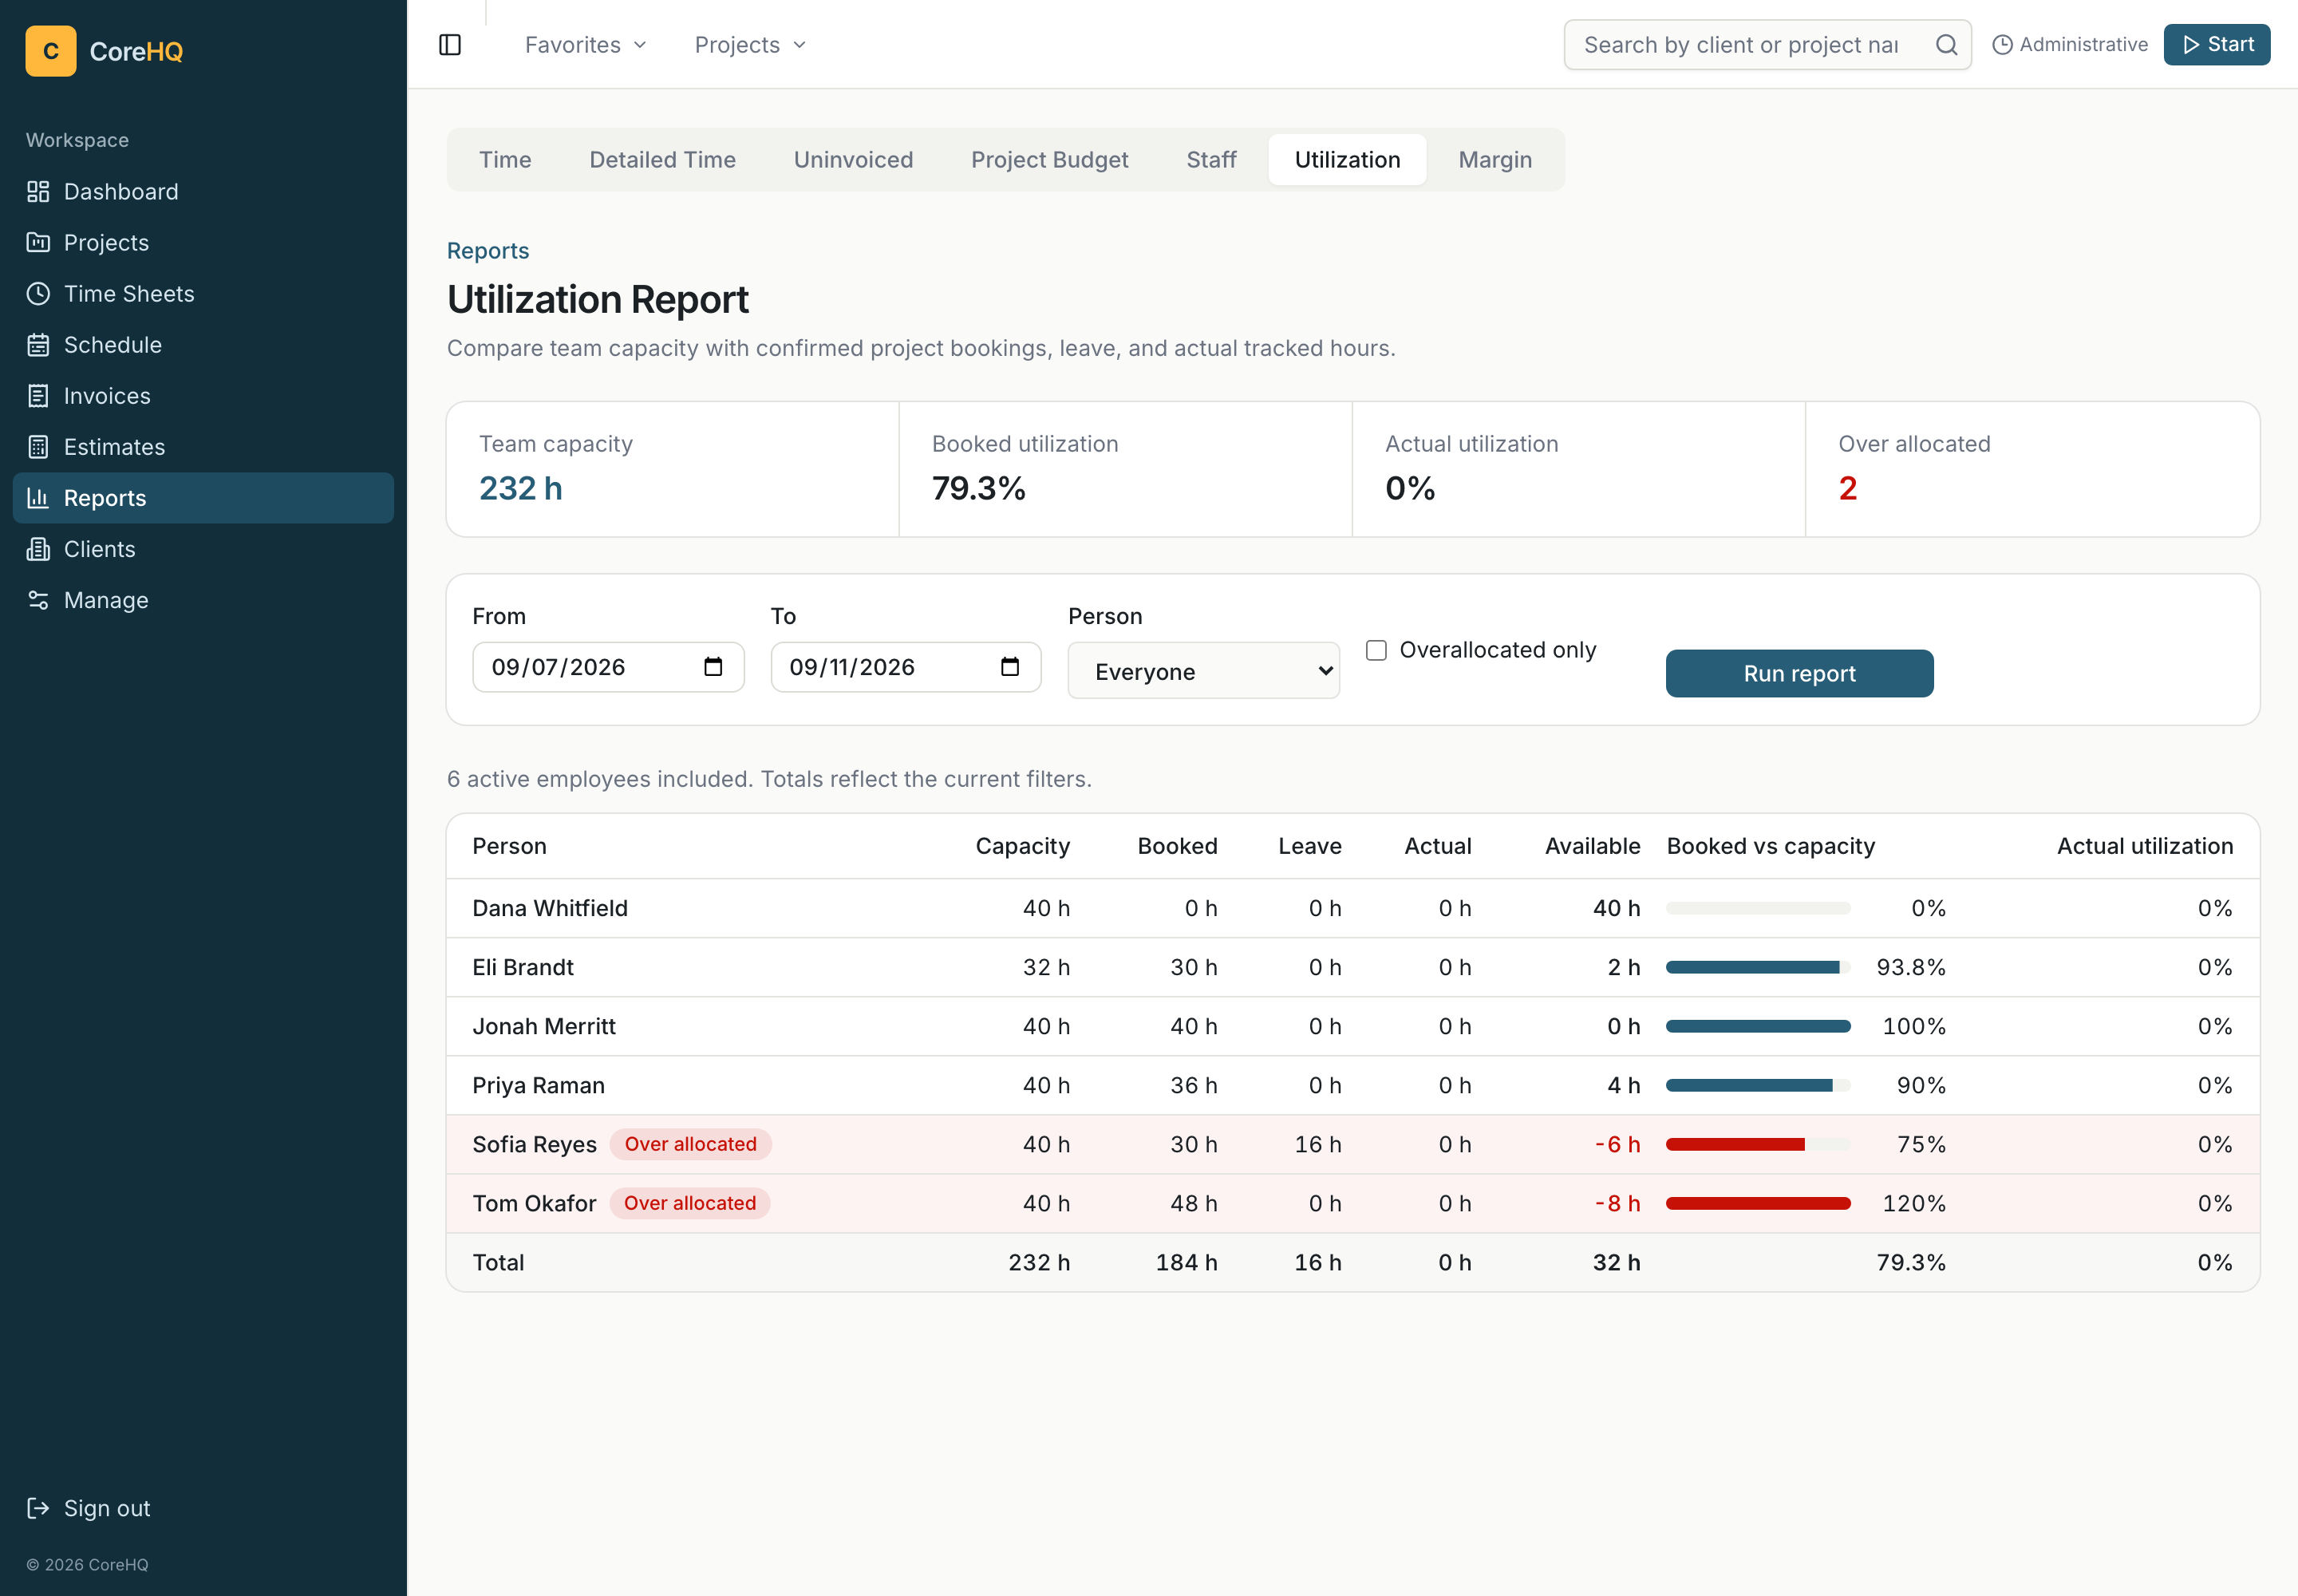Screen dimensions: 2298x1596
Task: Enable the Overallocated only checkbox
Action: point(1376,650)
